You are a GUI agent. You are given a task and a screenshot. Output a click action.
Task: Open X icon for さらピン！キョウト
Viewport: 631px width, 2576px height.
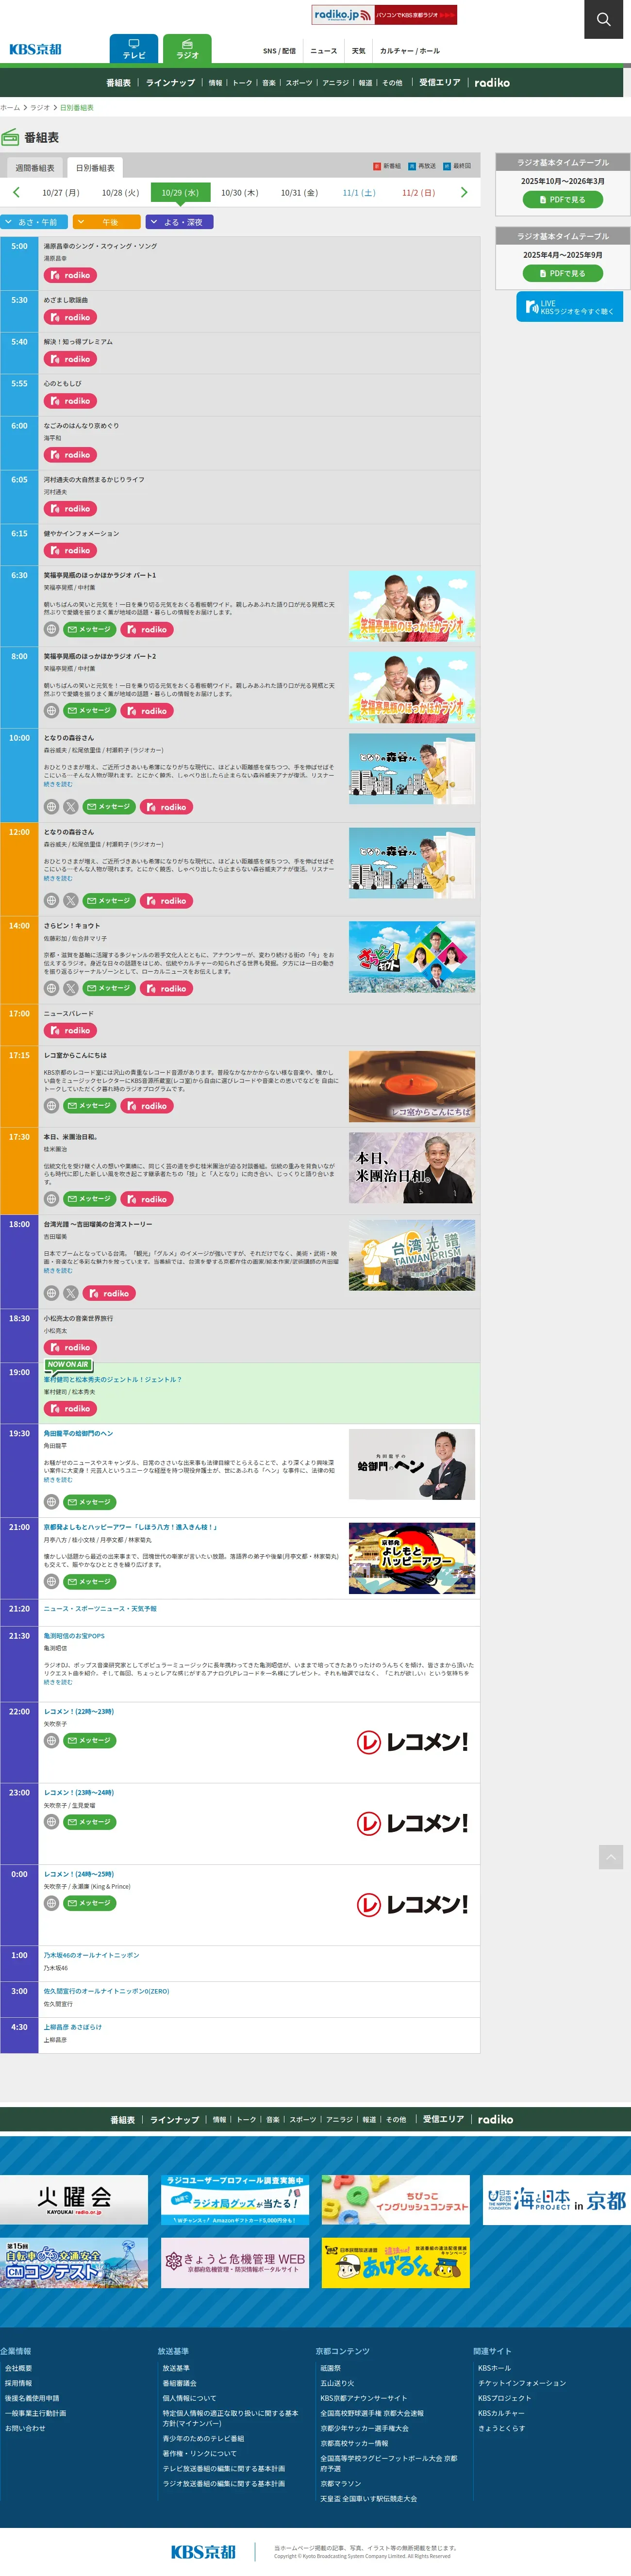tap(70, 988)
